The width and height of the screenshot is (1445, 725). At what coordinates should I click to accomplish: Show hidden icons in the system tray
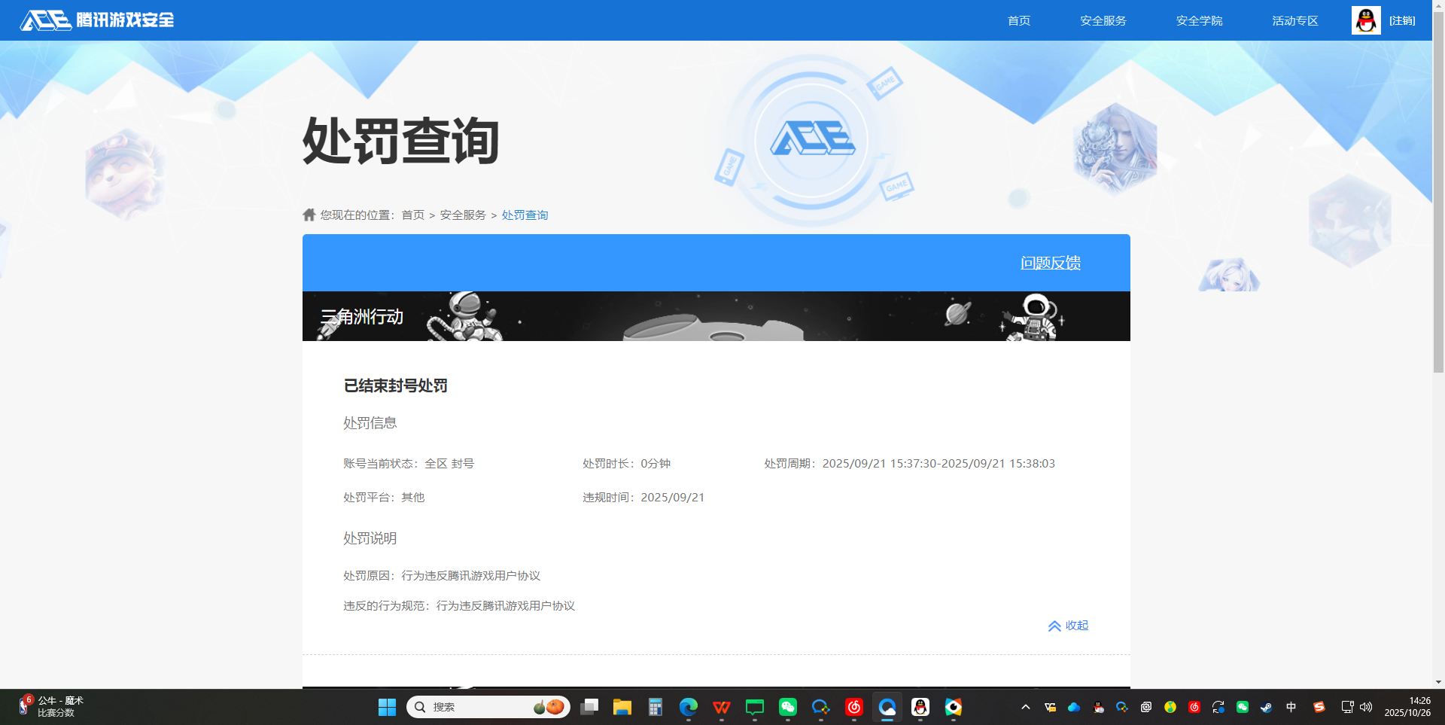point(1026,707)
